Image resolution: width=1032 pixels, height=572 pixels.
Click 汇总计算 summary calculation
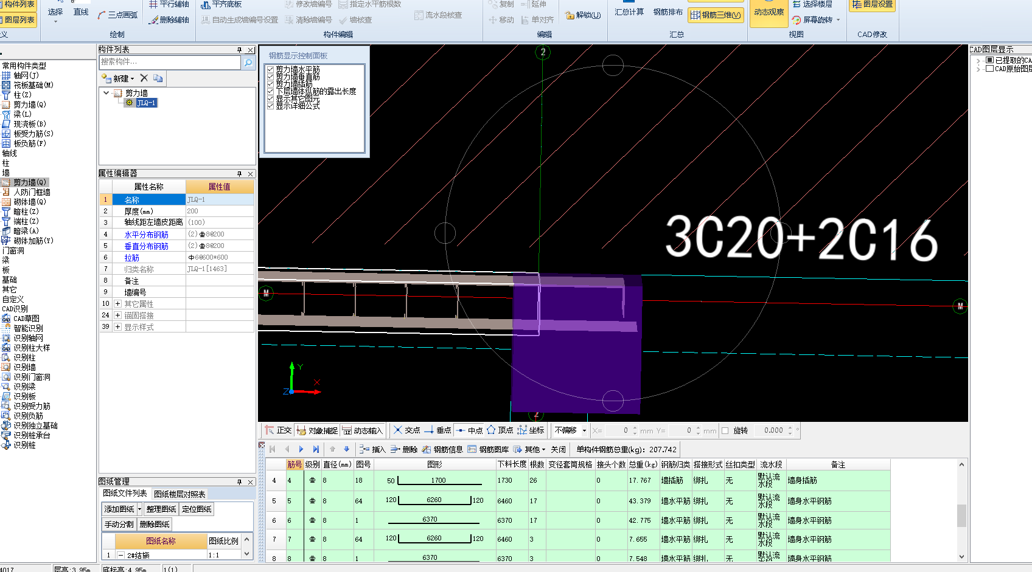[629, 12]
